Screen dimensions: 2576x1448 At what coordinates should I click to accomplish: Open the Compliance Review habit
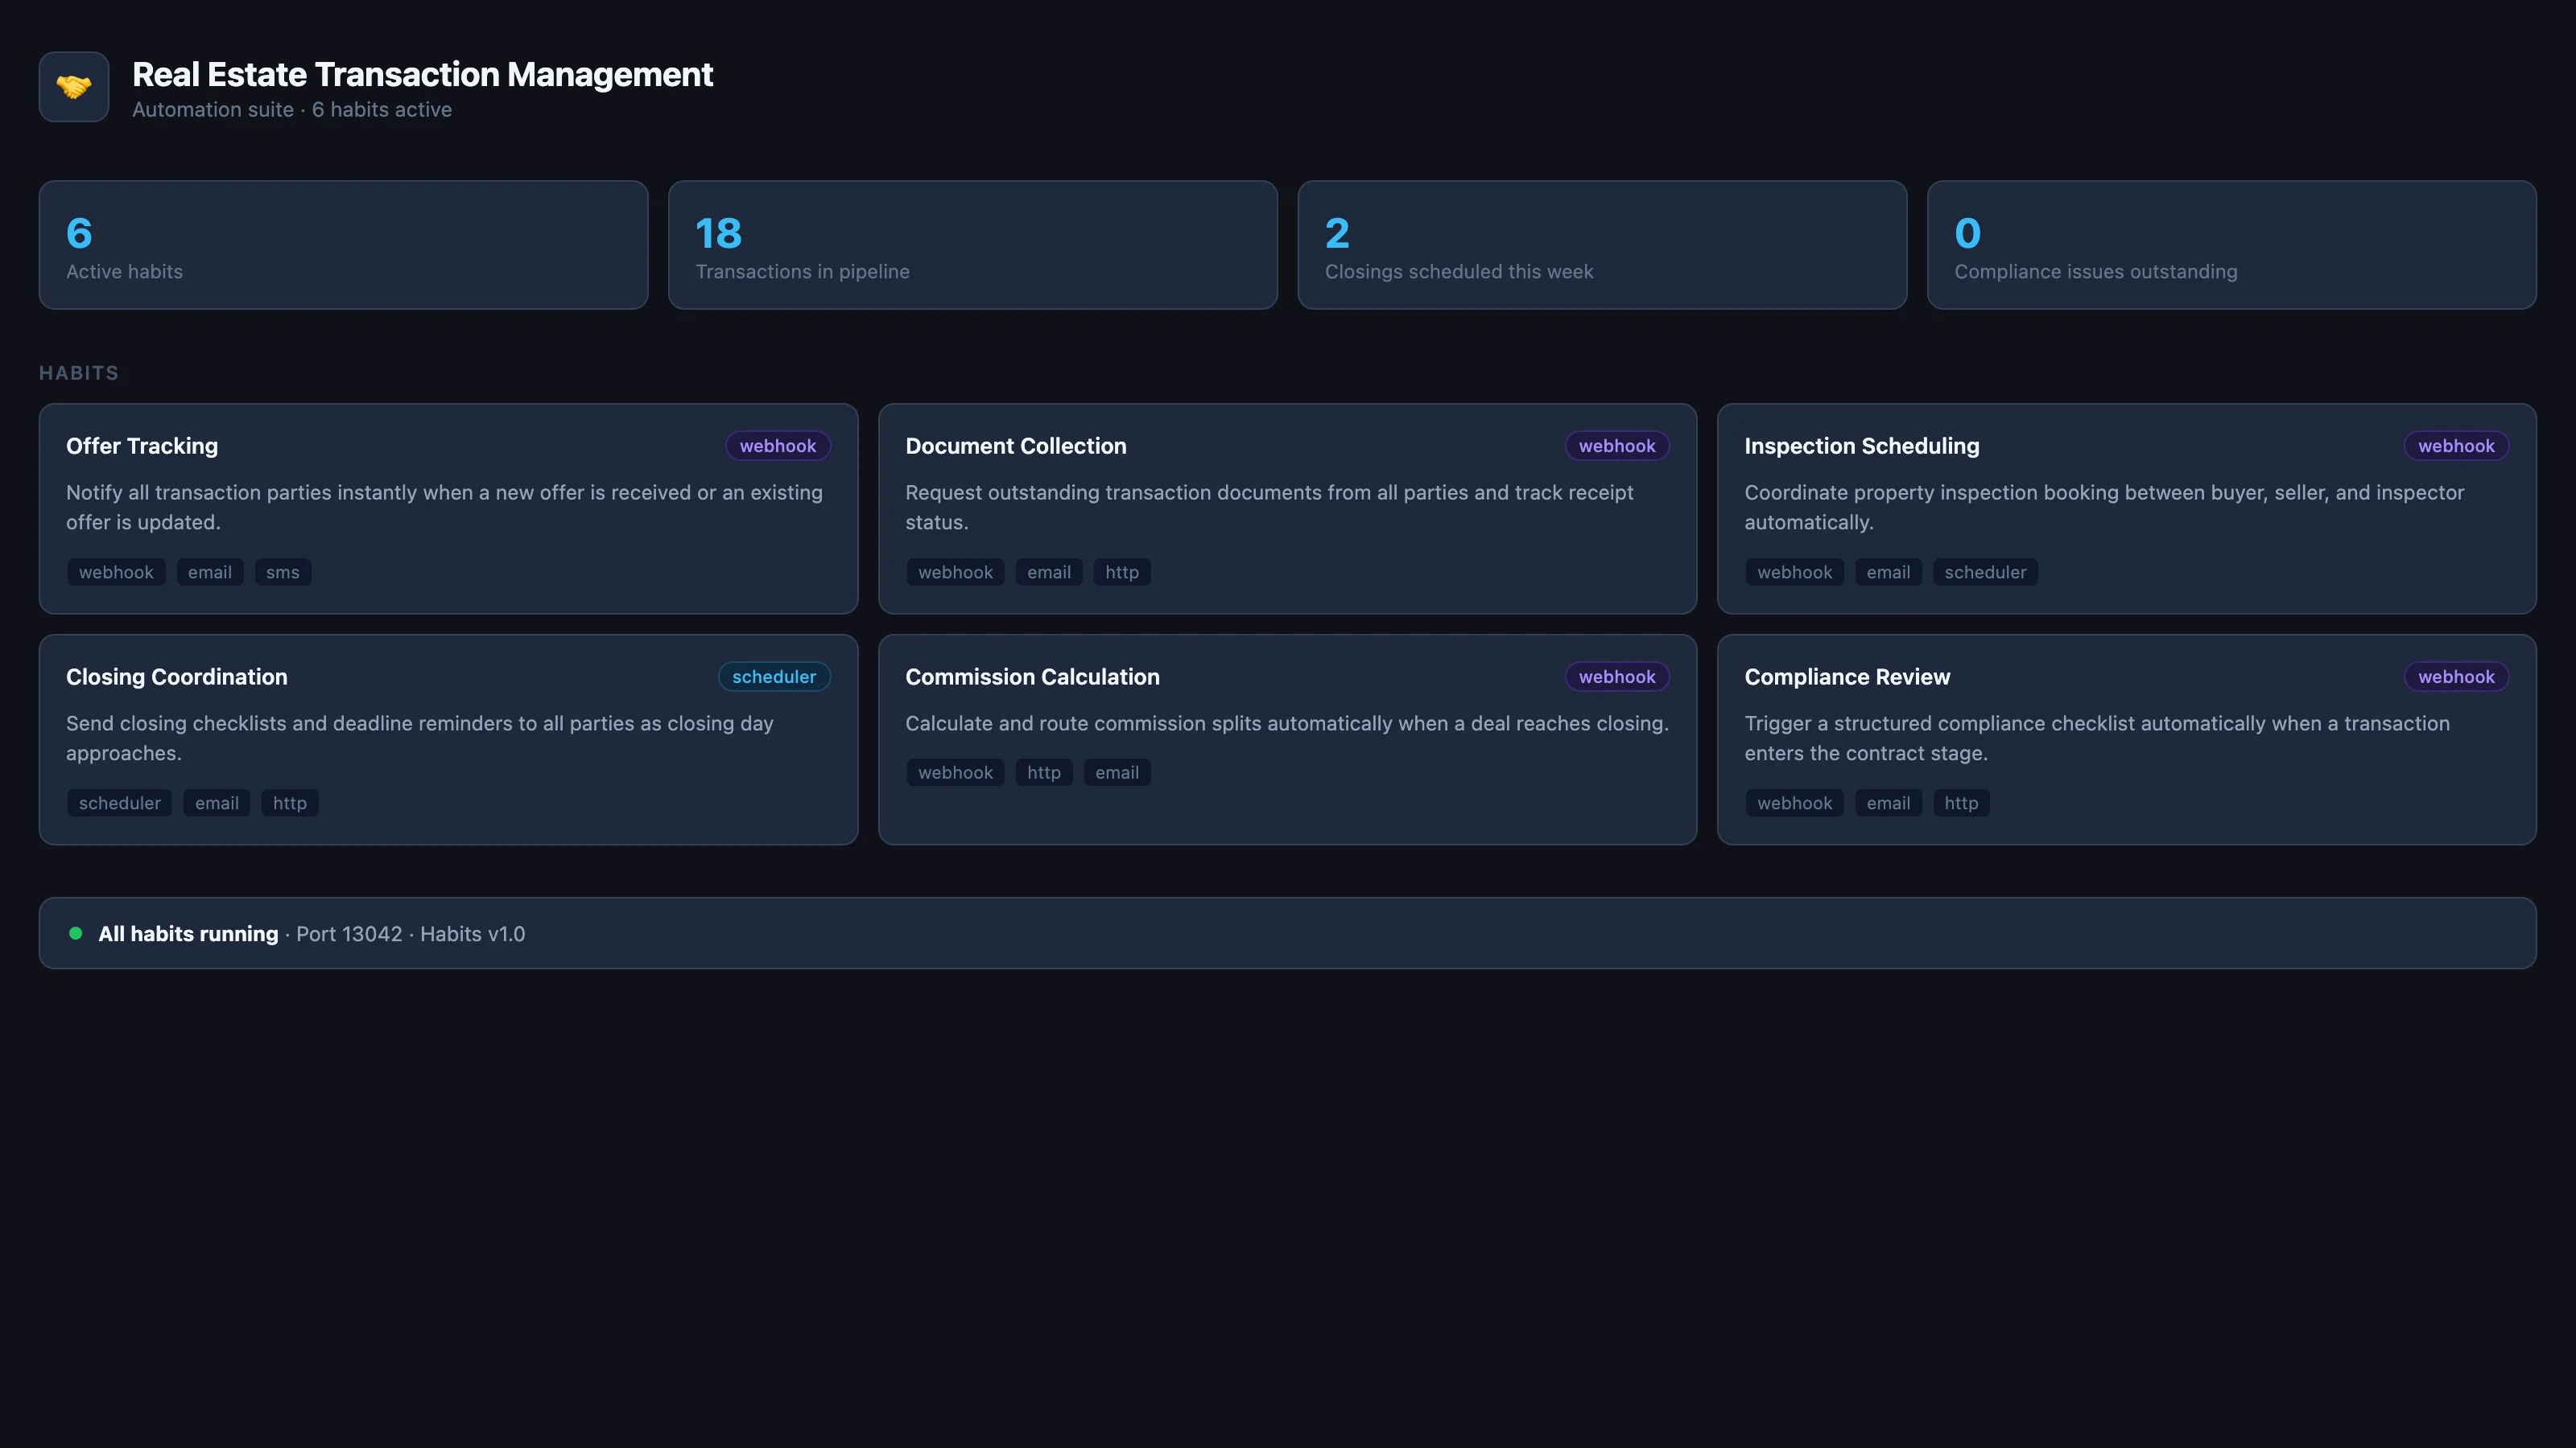tap(2127, 739)
